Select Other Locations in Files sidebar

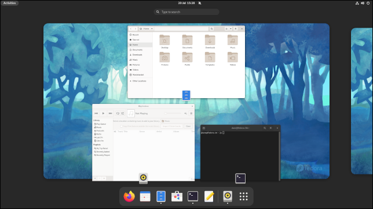tap(139, 81)
